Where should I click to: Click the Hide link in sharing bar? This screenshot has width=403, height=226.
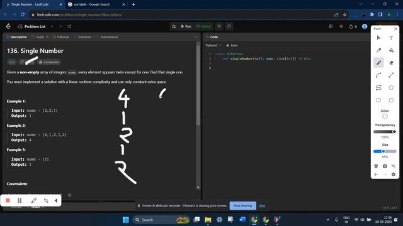pos(262,206)
